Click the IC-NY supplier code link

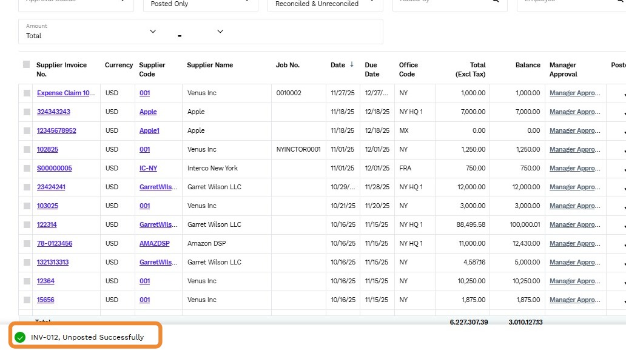[148, 169]
